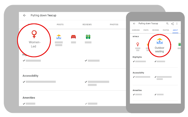
Task: Click the Accessibility heading on phone
Action: coord(138,72)
